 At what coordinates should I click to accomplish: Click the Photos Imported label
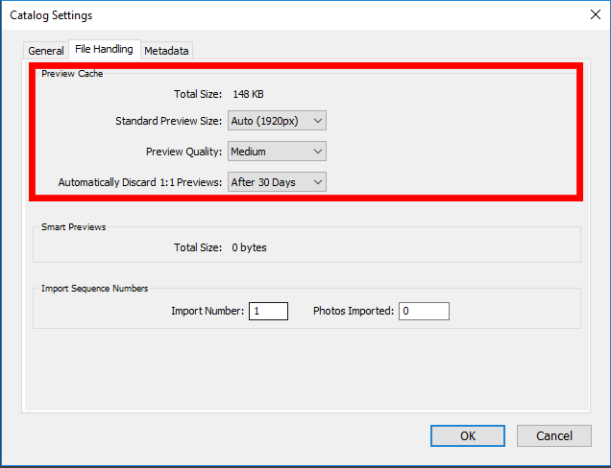coord(354,312)
